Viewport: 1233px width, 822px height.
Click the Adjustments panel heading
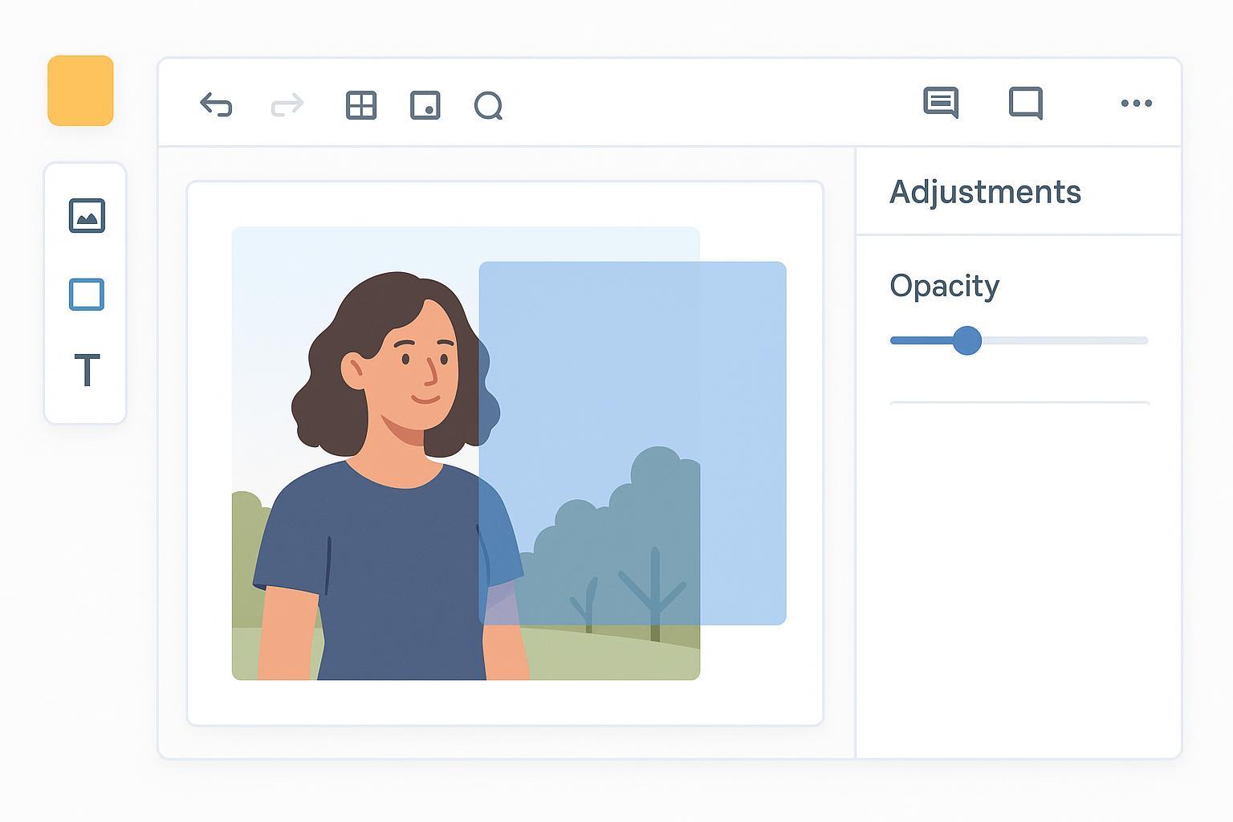[985, 192]
